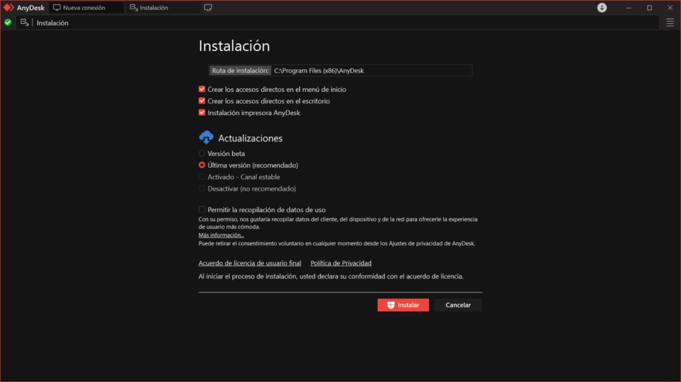Click the Cancelar button
This screenshot has width=681, height=382.
(458, 305)
